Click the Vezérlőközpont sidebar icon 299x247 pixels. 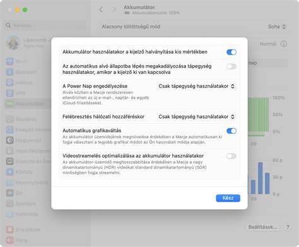point(9,151)
